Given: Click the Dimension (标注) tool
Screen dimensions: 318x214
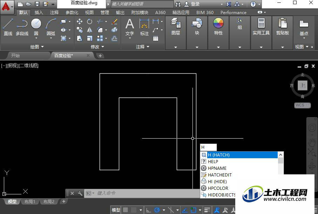Looking at the screenshot, I should tap(144, 27).
